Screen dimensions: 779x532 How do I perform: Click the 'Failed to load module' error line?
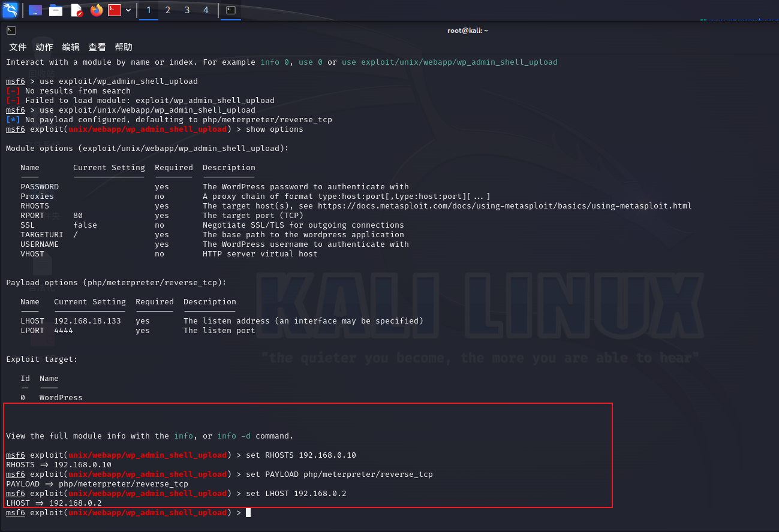140,101
